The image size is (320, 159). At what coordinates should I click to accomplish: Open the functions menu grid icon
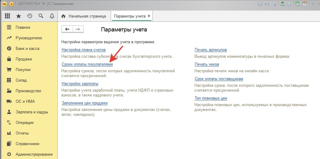tap(8, 16)
